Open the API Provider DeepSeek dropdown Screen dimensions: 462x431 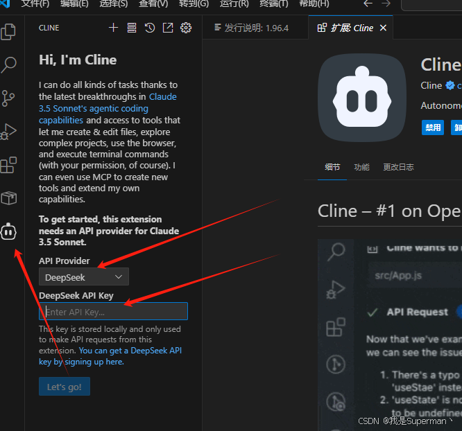(x=84, y=276)
